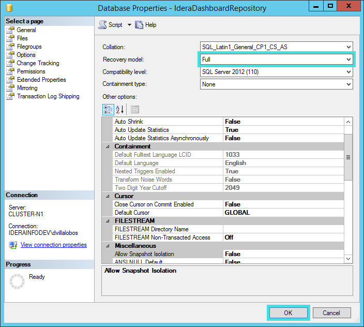Select the Files page
This screenshot has height=327, width=364.
[x=22, y=38]
